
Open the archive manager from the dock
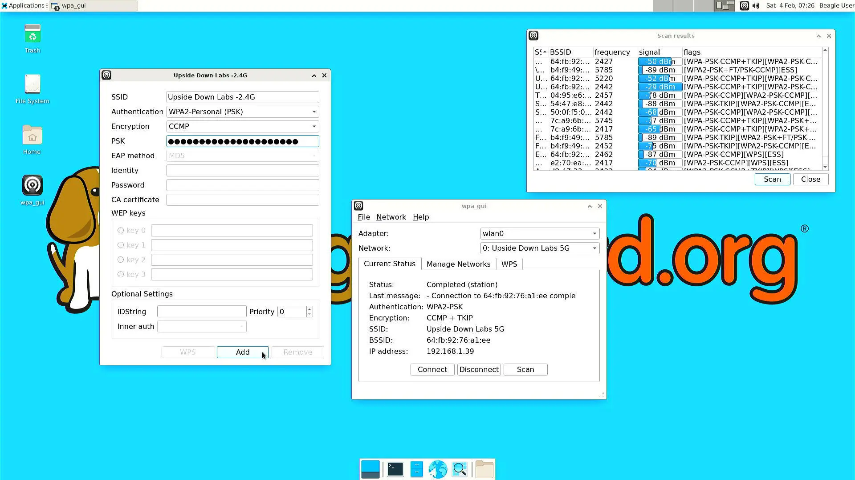(416, 469)
